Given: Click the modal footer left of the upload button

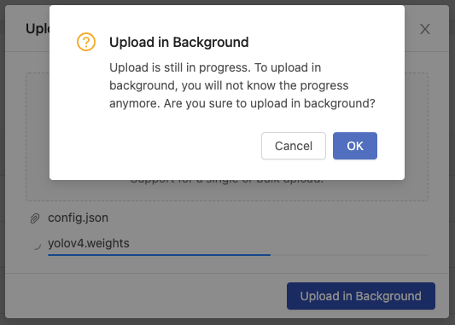Looking at the screenshot, I should pos(145,296).
